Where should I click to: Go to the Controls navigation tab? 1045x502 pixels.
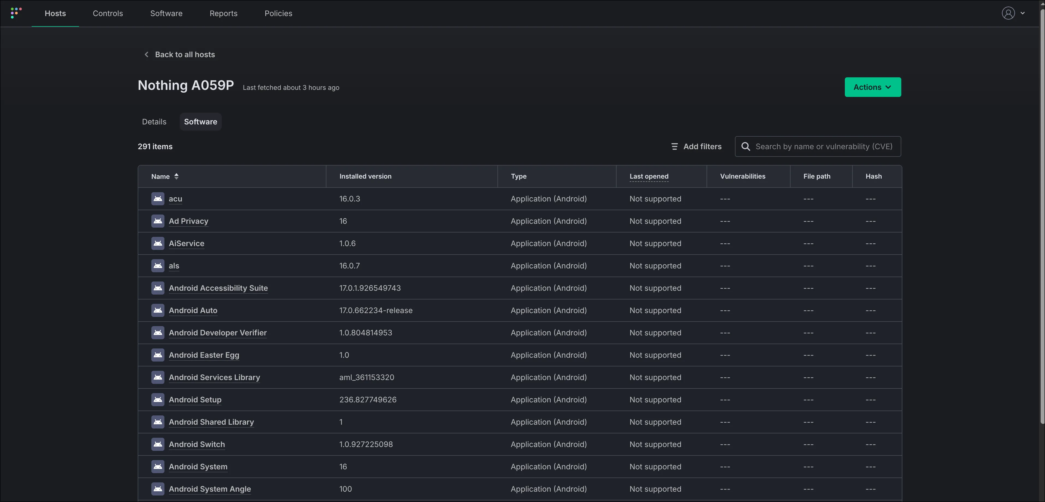[x=108, y=13]
